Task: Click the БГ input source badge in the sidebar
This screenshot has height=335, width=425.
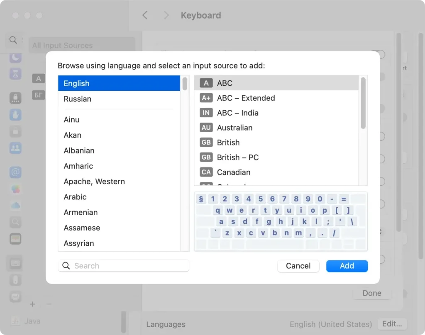Action: (38, 94)
